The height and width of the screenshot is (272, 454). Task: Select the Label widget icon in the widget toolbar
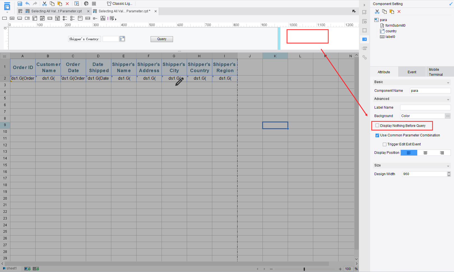click(11, 18)
